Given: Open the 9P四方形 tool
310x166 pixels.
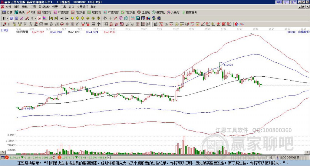Looking at the screenshot, I should click(61, 12).
